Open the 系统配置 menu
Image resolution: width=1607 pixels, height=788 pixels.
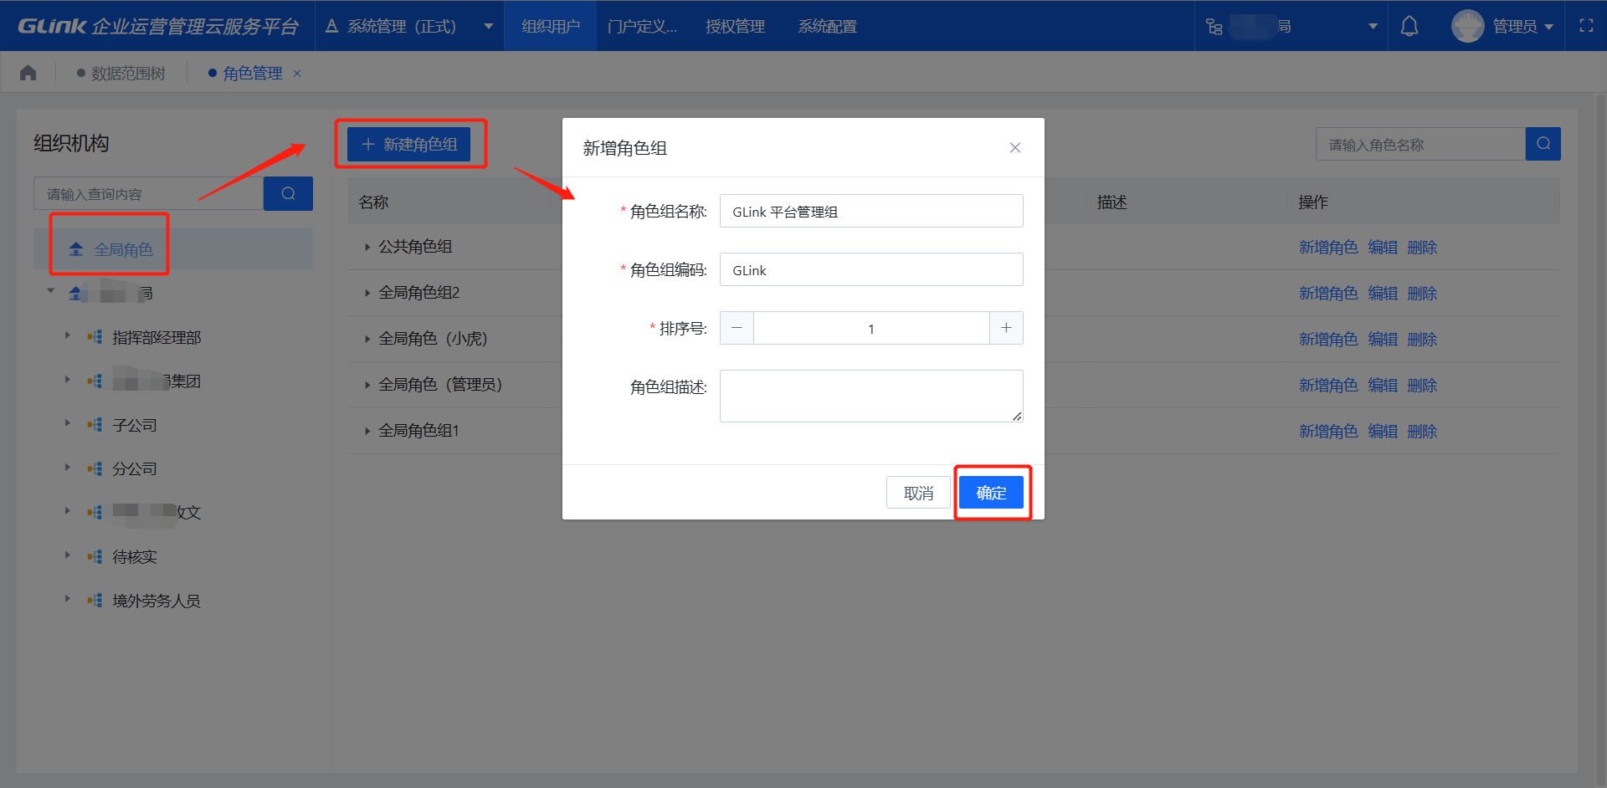click(x=827, y=26)
